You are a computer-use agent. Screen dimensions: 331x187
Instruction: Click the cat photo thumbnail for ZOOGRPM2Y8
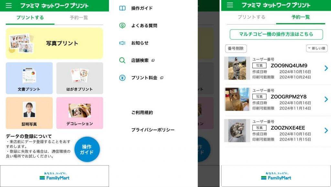click(x=237, y=99)
